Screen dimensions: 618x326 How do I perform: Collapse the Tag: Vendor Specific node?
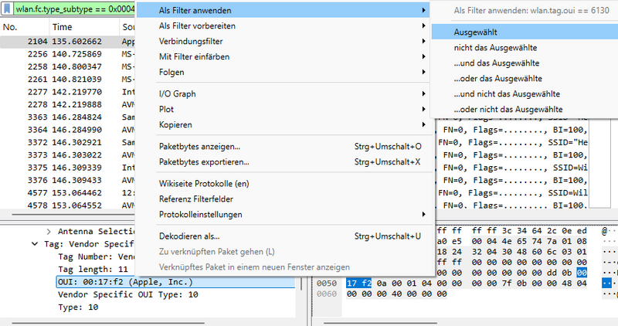point(33,243)
